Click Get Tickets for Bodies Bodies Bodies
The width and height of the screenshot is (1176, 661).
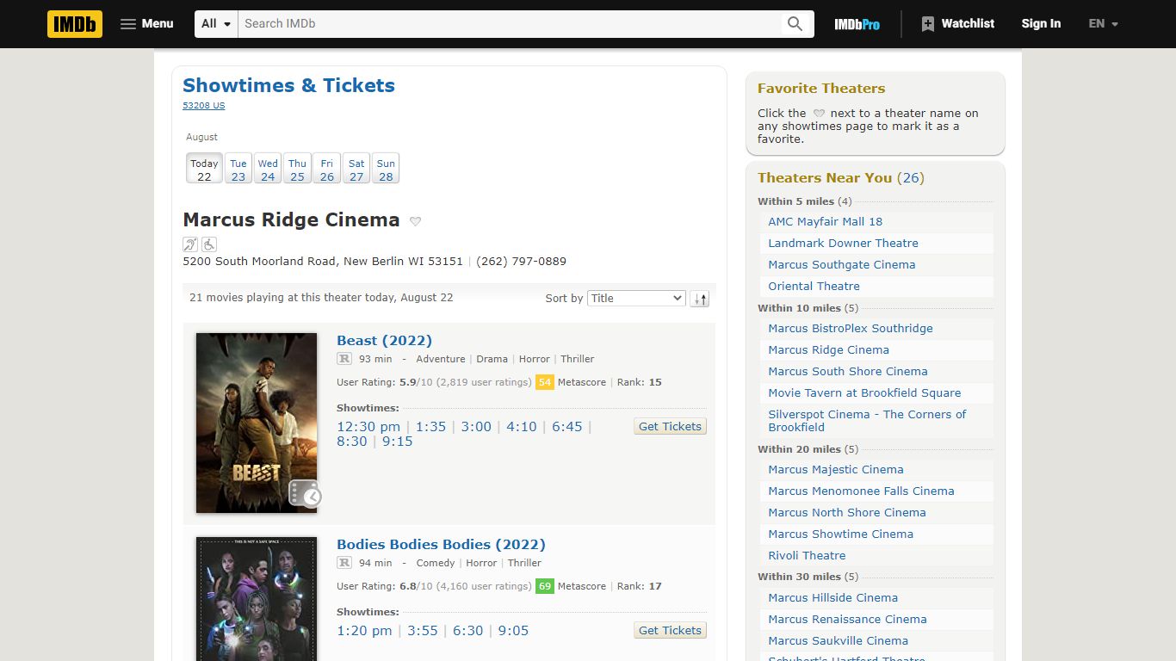(670, 630)
